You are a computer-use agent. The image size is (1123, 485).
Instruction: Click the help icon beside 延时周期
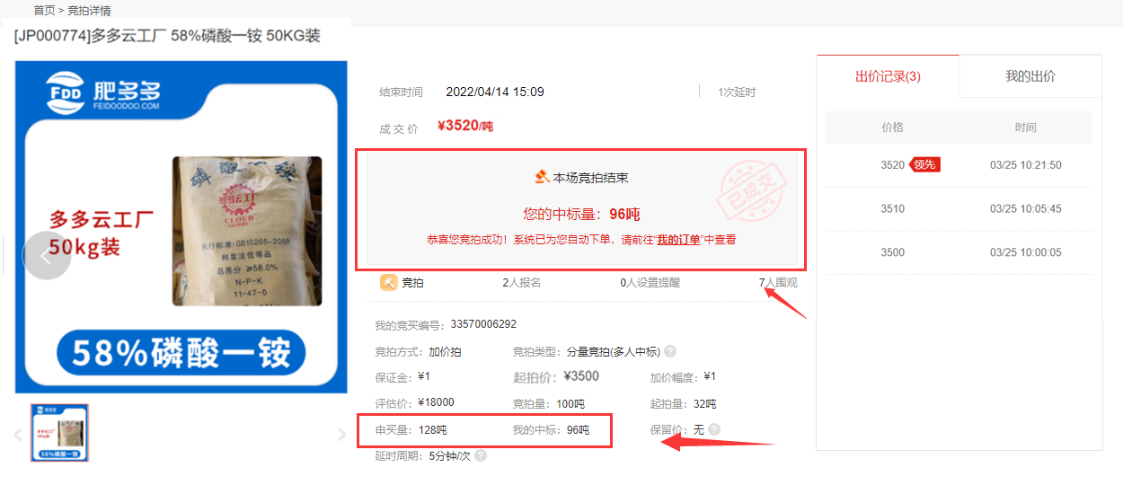[481, 455]
